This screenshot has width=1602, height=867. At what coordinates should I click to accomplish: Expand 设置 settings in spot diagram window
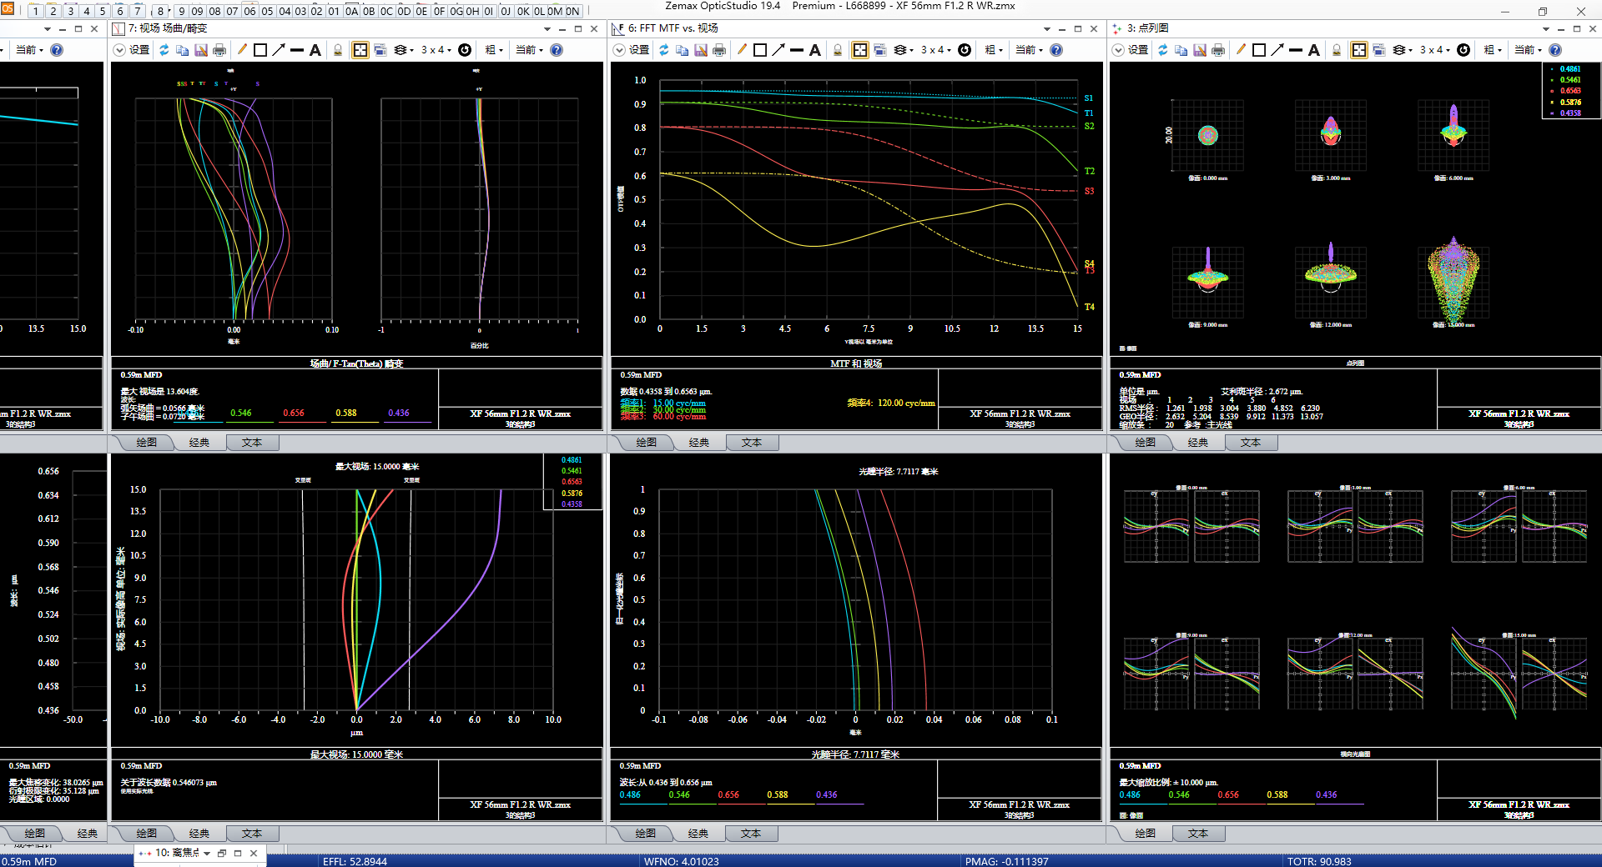click(x=1132, y=50)
